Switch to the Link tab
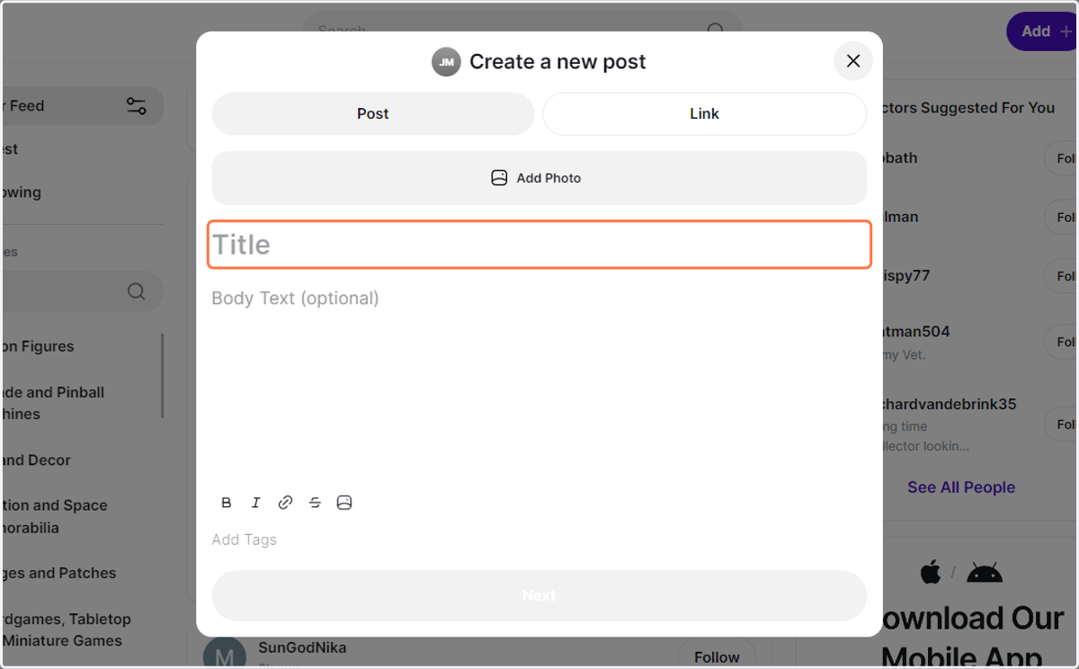The image size is (1079, 669). pos(704,113)
